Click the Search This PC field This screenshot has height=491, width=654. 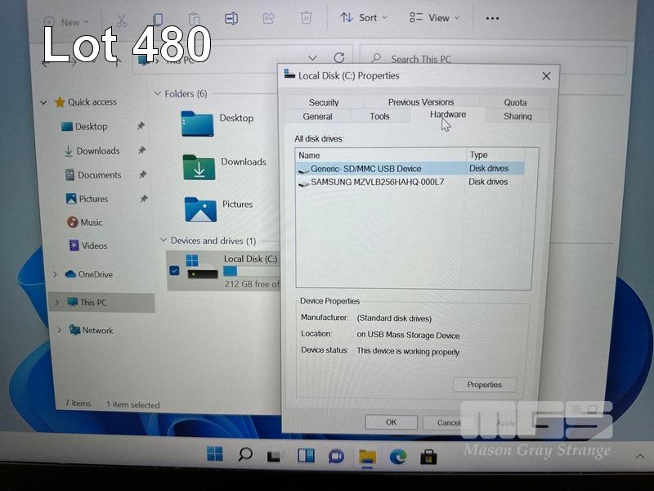pyautogui.click(x=458, y=59)
